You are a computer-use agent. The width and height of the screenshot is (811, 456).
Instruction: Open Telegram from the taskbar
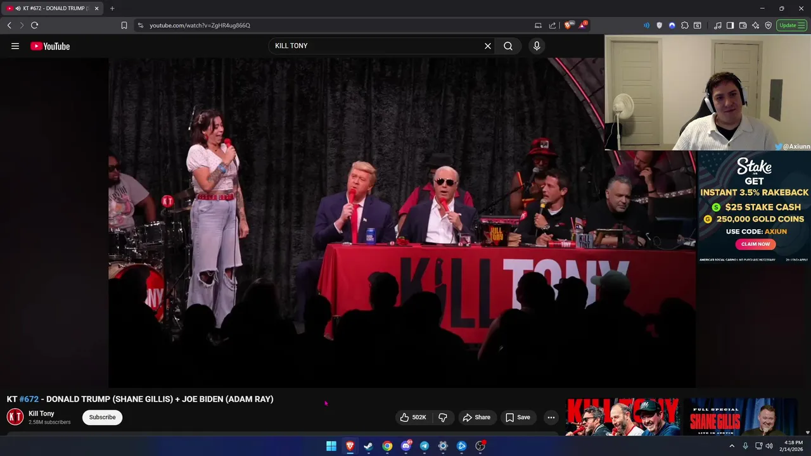point(425,446)
